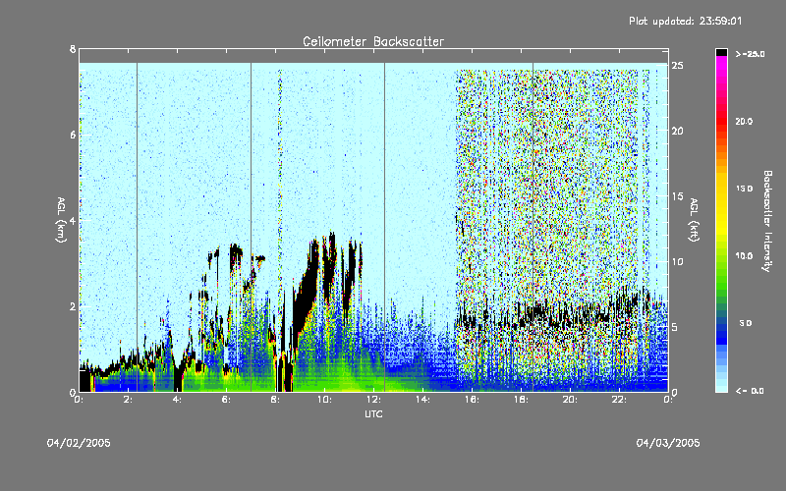Click the '22:' hour tick on UTC axis
This screenshot has width=786, height=491.
(620, 400)
